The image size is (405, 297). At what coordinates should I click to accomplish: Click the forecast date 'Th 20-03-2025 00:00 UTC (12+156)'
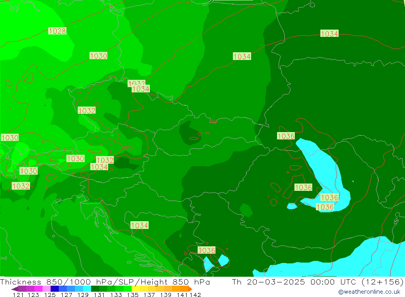(x=318, y=282)
